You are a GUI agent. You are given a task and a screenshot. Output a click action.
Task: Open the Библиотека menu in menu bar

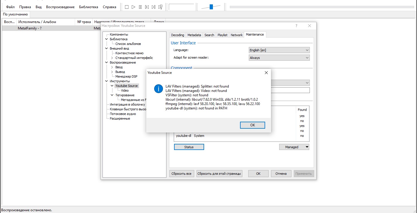(88, 7)
